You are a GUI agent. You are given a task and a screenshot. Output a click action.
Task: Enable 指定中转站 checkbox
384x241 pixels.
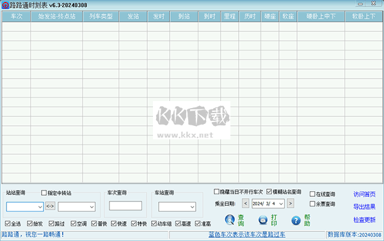click(44, 193)
